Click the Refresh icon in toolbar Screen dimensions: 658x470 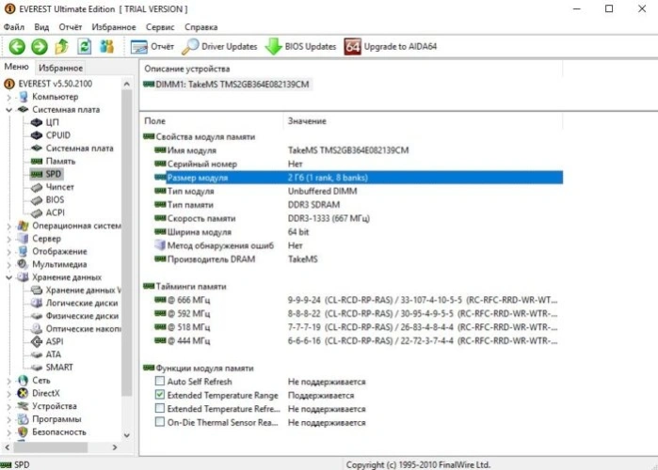(85, 46)
